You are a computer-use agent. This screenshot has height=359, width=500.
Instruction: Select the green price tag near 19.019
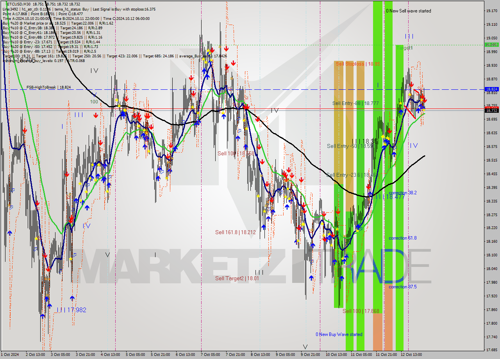(491, 45)
